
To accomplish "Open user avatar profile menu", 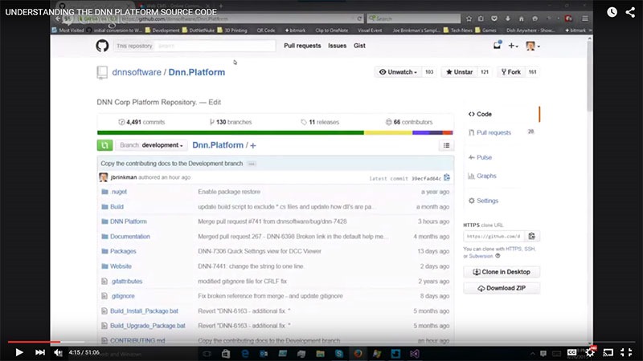I will 533,46.
